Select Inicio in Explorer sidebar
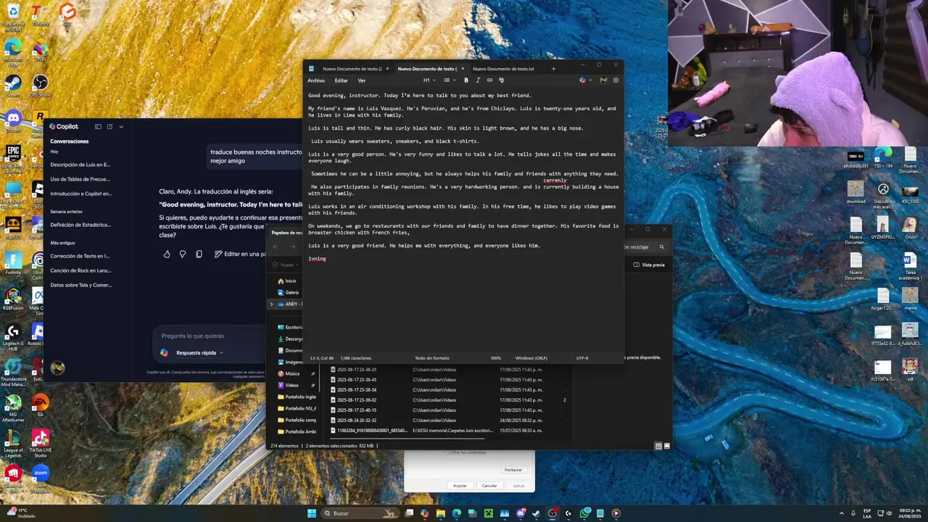928x522 pixels. click(287, 281)
